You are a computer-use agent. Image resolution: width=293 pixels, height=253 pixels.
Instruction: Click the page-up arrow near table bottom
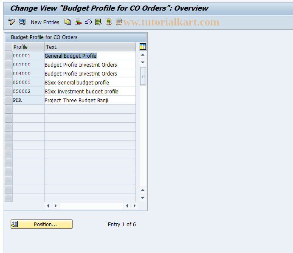point(143,190)
